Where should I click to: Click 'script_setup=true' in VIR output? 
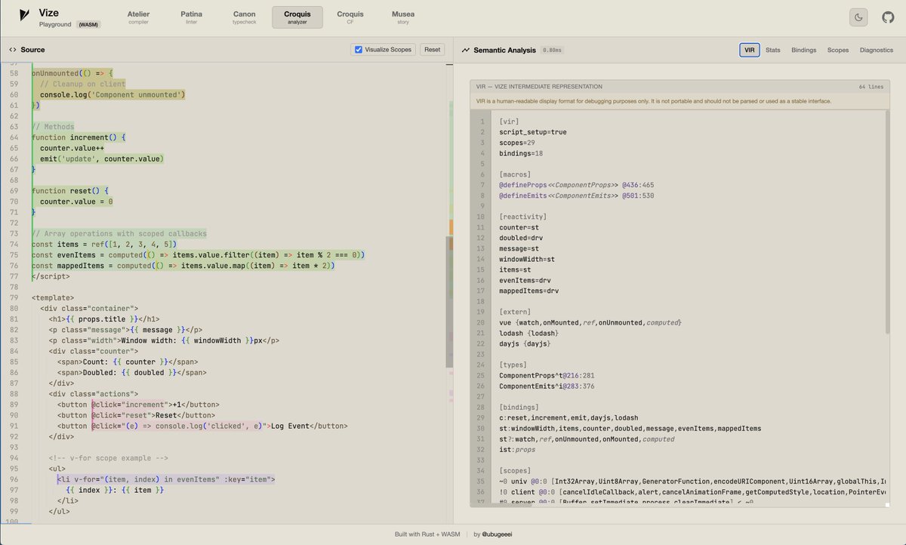coord(532,132)
